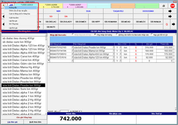178x125 pixels.
Task: Open unit dropdown on Dialac Alpha 456 row
Action: pyautogui.click(x=120, y=54)
